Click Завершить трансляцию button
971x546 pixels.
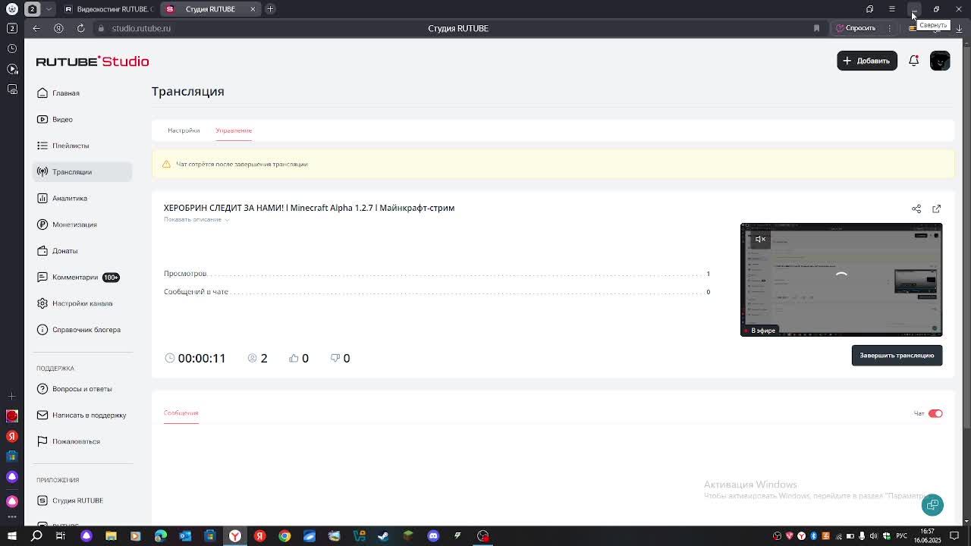point(897,356)
